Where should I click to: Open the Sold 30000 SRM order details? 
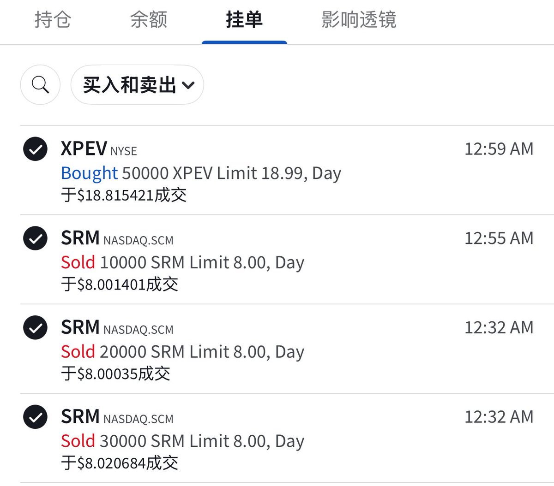[x=182, y=442]
